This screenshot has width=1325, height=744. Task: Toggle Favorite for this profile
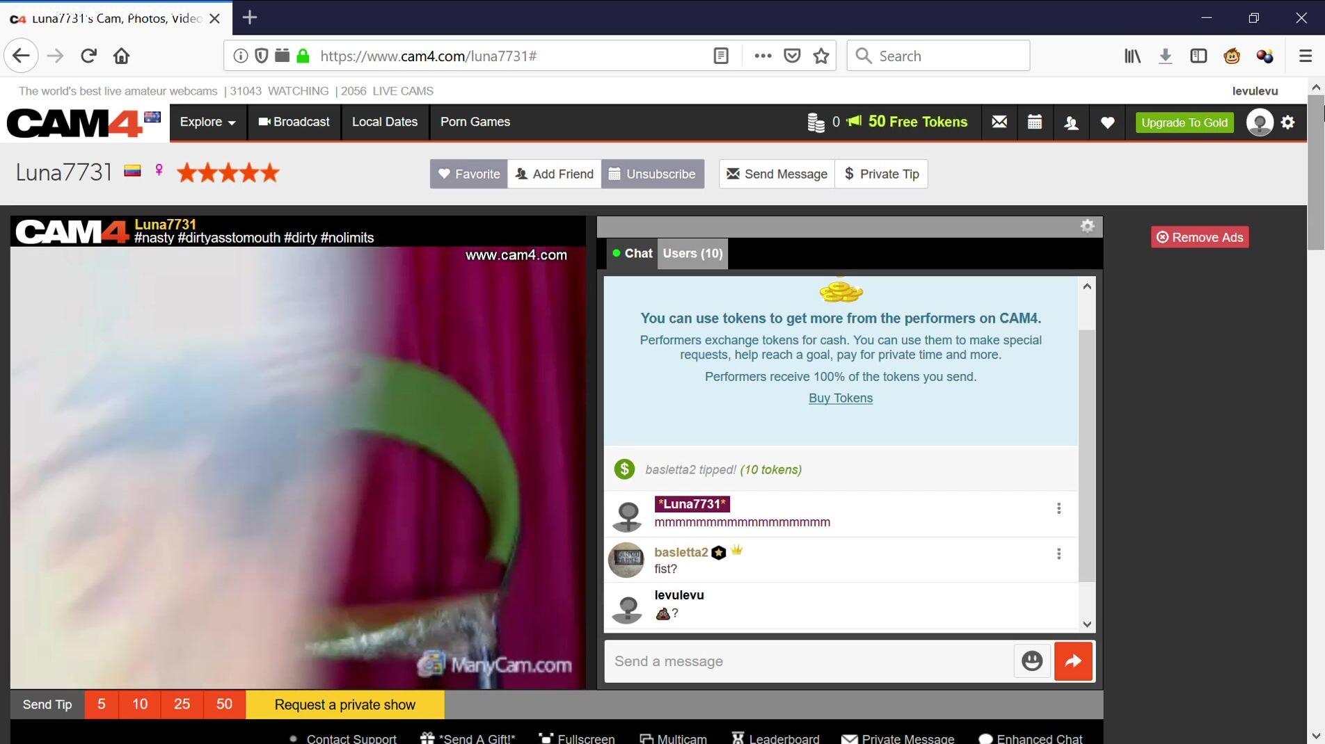coord(469,174)
